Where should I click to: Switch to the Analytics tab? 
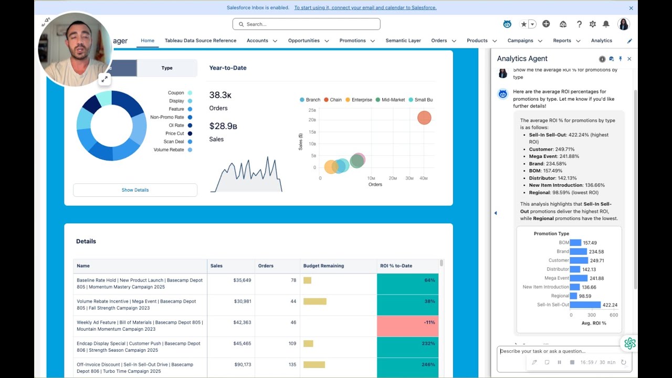pos(601,40)
